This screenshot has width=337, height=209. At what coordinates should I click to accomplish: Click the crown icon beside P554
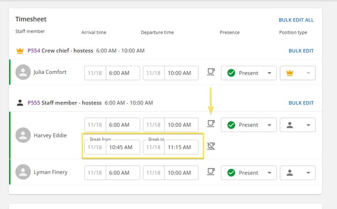tap(20, 51)
